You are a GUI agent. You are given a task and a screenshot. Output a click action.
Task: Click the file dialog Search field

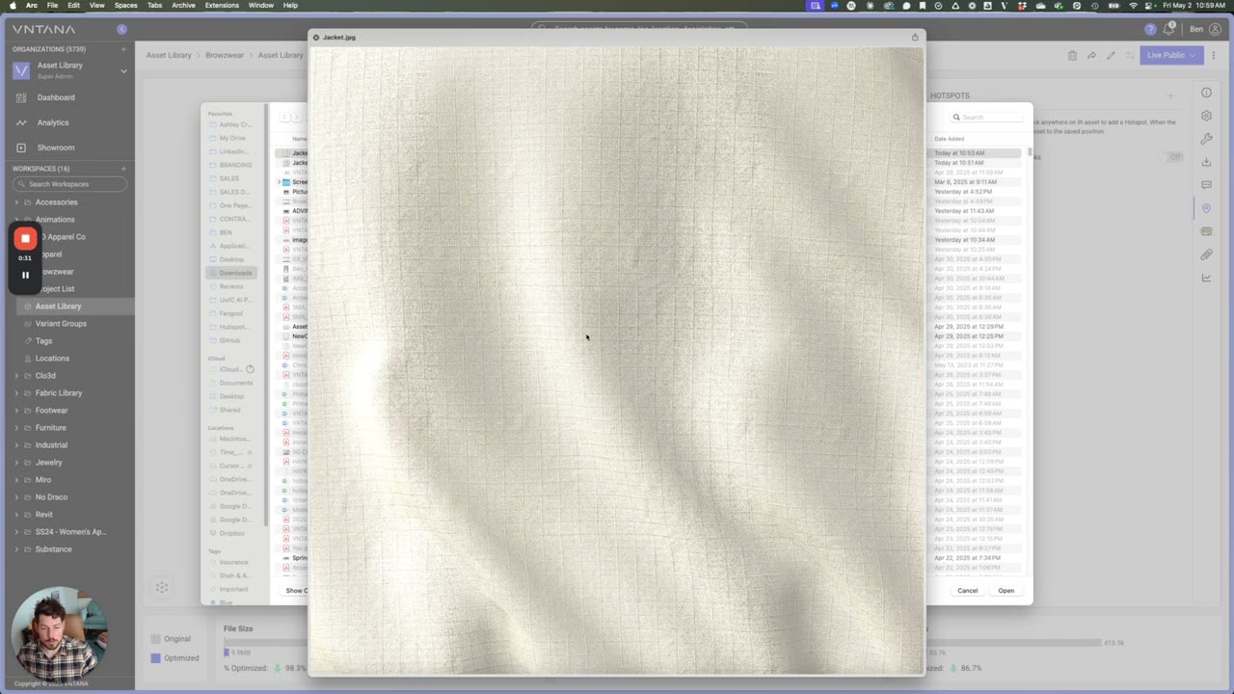[x=985, y=118]
